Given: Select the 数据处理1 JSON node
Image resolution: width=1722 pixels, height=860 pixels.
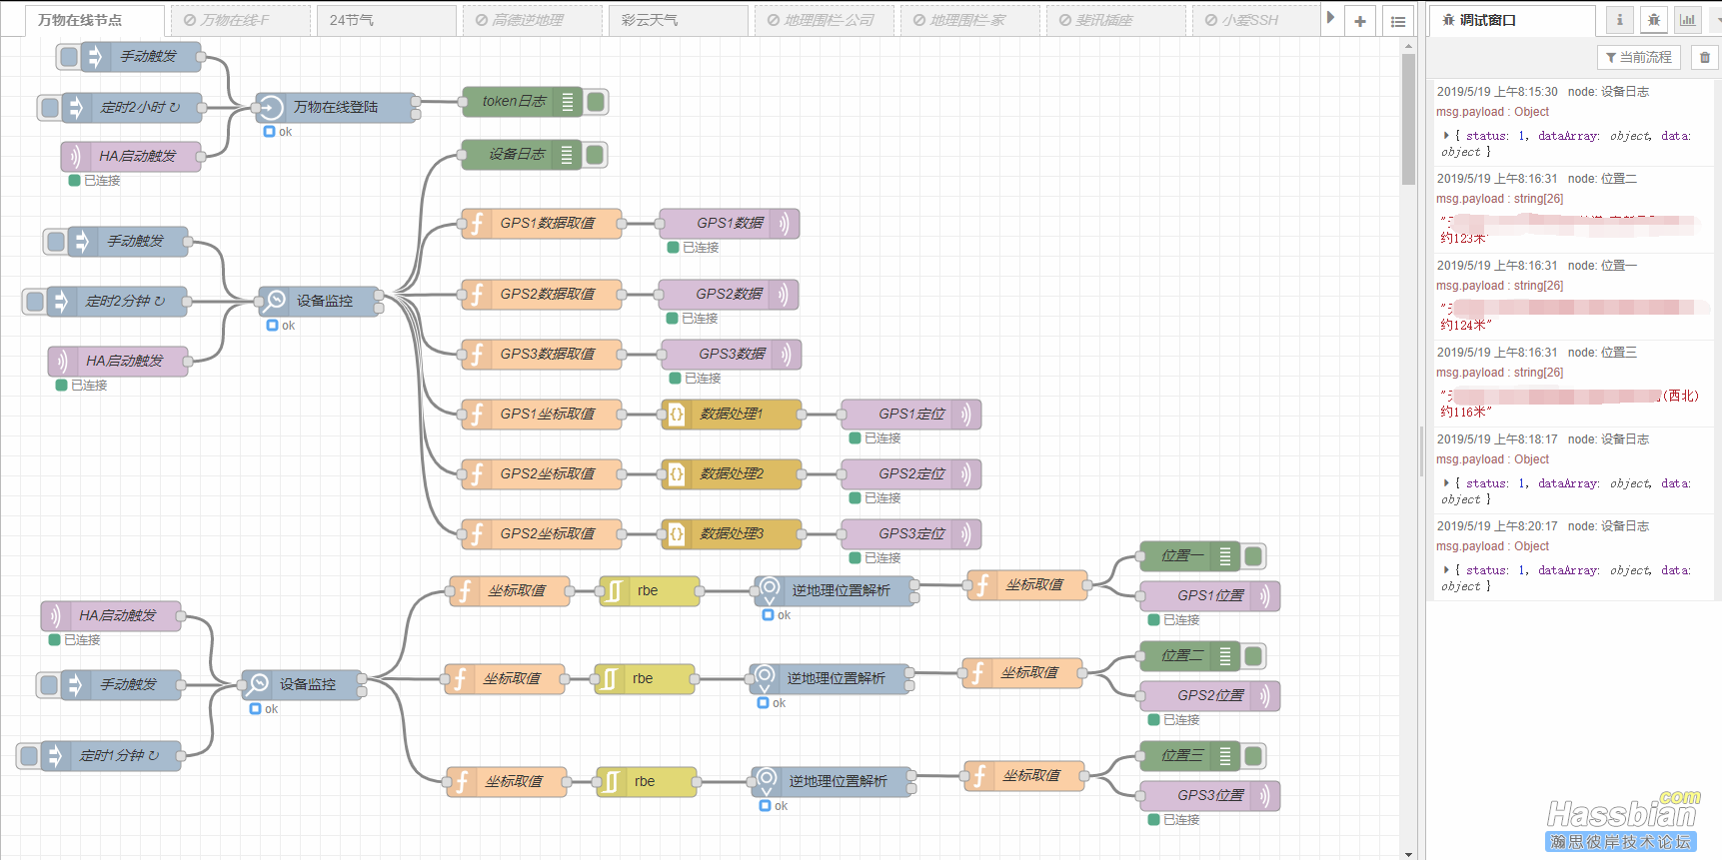Looking at the screenshot, I should (732, 414).
